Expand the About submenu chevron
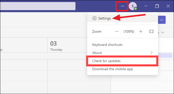Image resolution: width=174 pixels, height=94 pixels. 151,53
